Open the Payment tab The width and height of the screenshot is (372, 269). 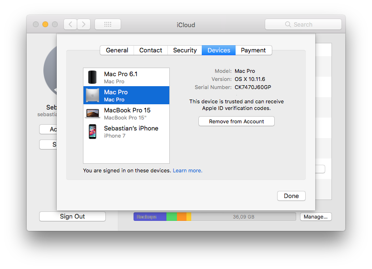point(253,50)
